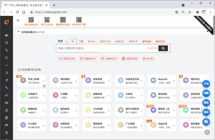
Task: Close the notification bar with X
Action: click(207, 32)
